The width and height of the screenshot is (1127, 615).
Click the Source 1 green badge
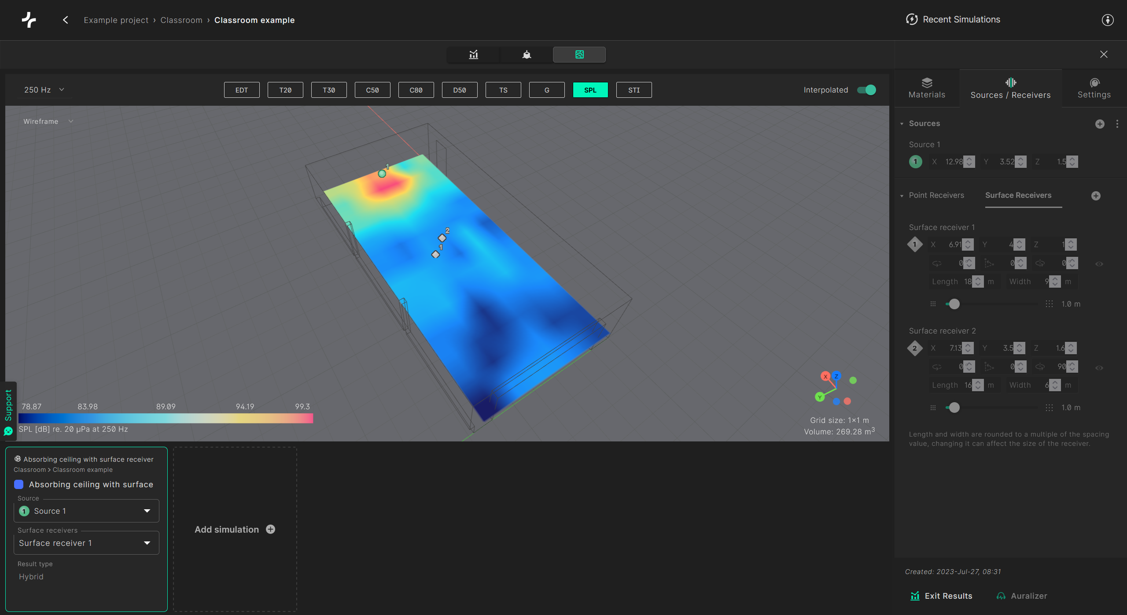(x=915, y=162)
